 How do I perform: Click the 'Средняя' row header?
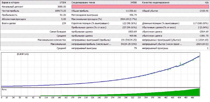[62, 36]
